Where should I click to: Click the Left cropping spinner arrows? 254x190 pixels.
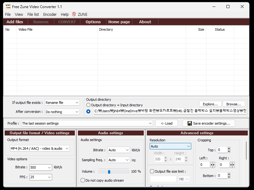[212, 165]
